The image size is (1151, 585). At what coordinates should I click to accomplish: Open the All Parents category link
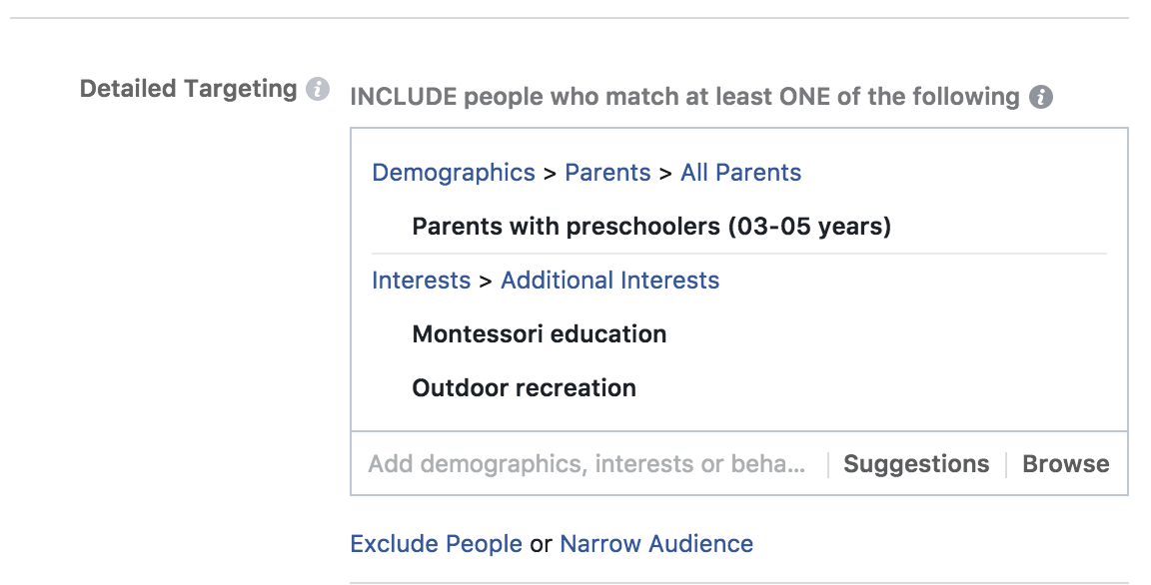(x=740, y=173)
